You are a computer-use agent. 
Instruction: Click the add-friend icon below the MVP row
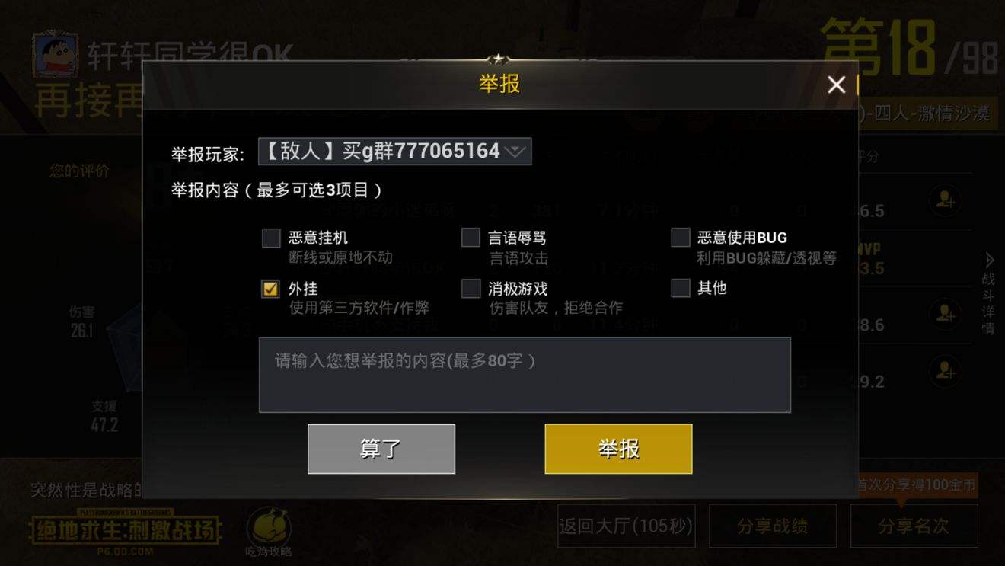[945, 313]
